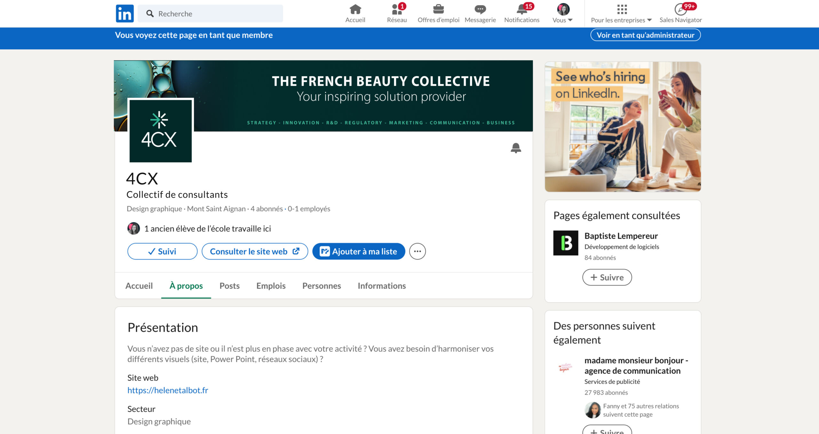Open Réseau to view network invitations
The height and width of the screenshot is (434, 819).
pyautogui.click(x=397, y=13)
